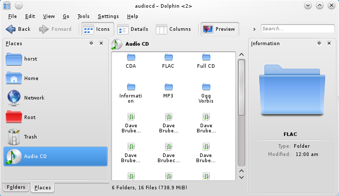Click the Modified 12:00 am value
This screenshot has height=196, width=339.
(x=307, y=154)
